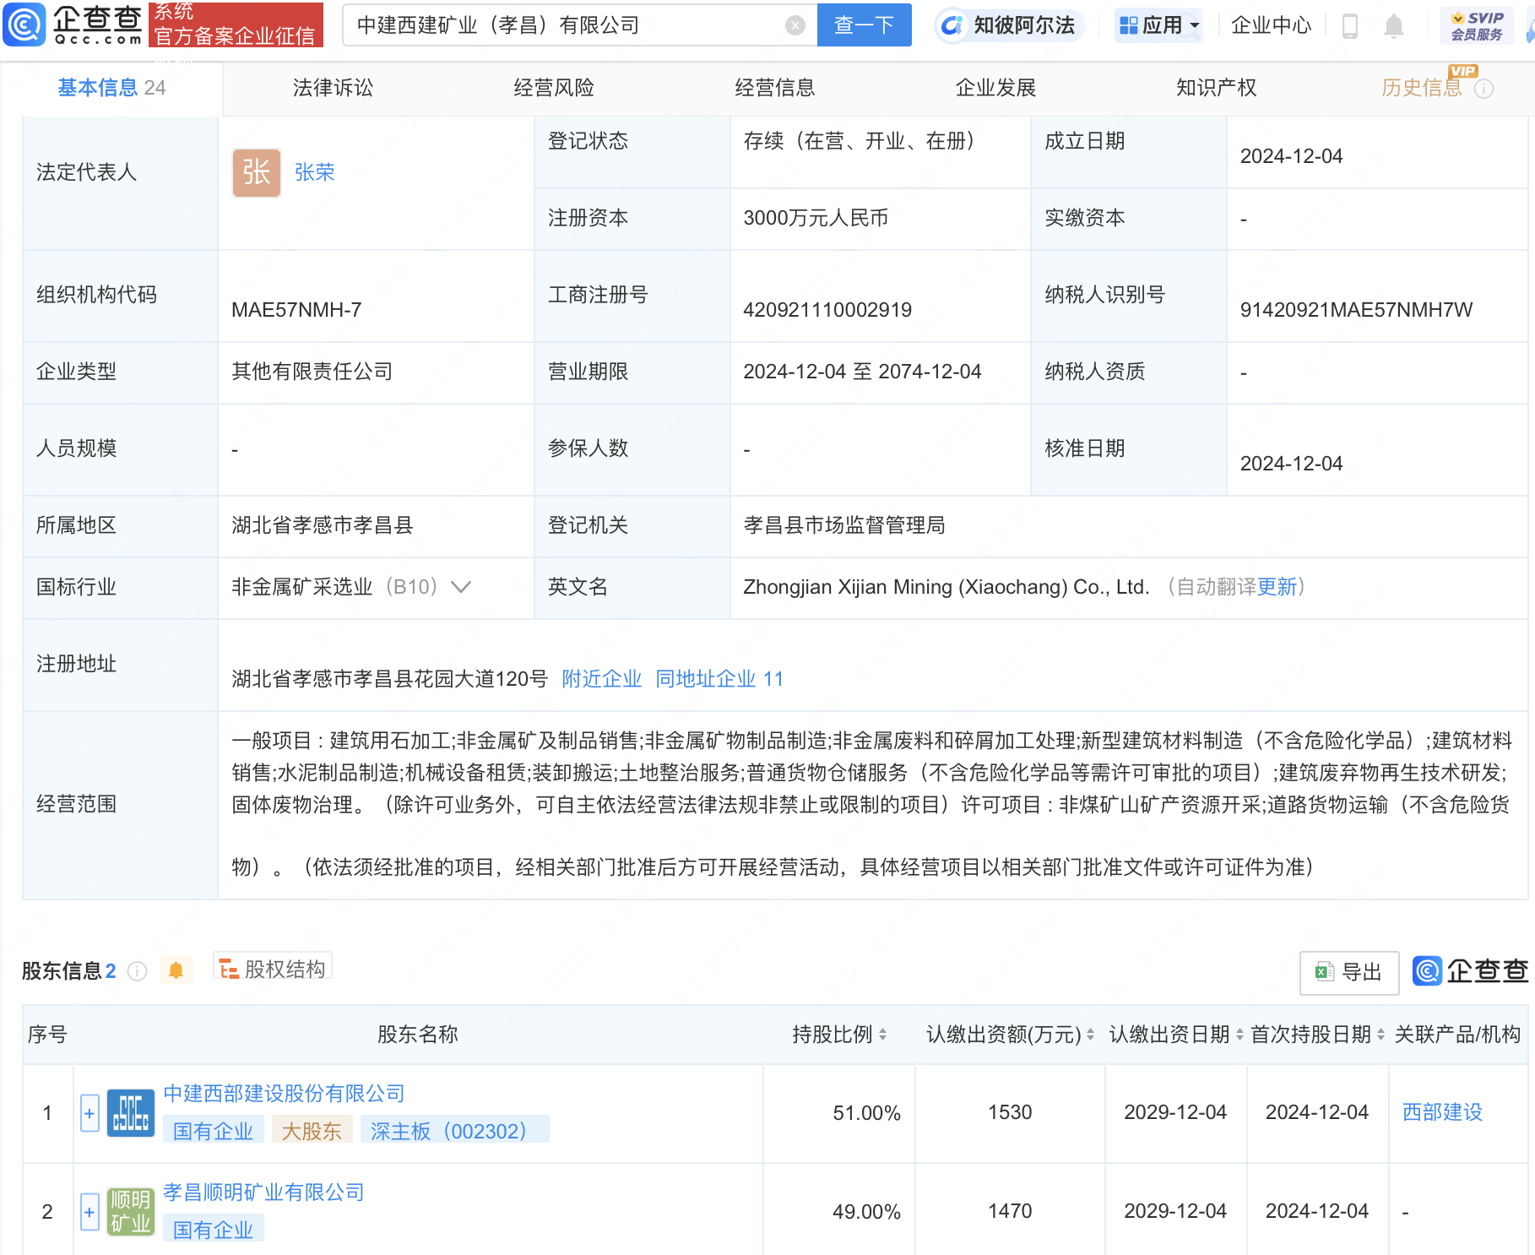1535x1255 pixels.
Task: Click 国有企业 tag under 中建西部建设
Action: (x=214, y=1131)
